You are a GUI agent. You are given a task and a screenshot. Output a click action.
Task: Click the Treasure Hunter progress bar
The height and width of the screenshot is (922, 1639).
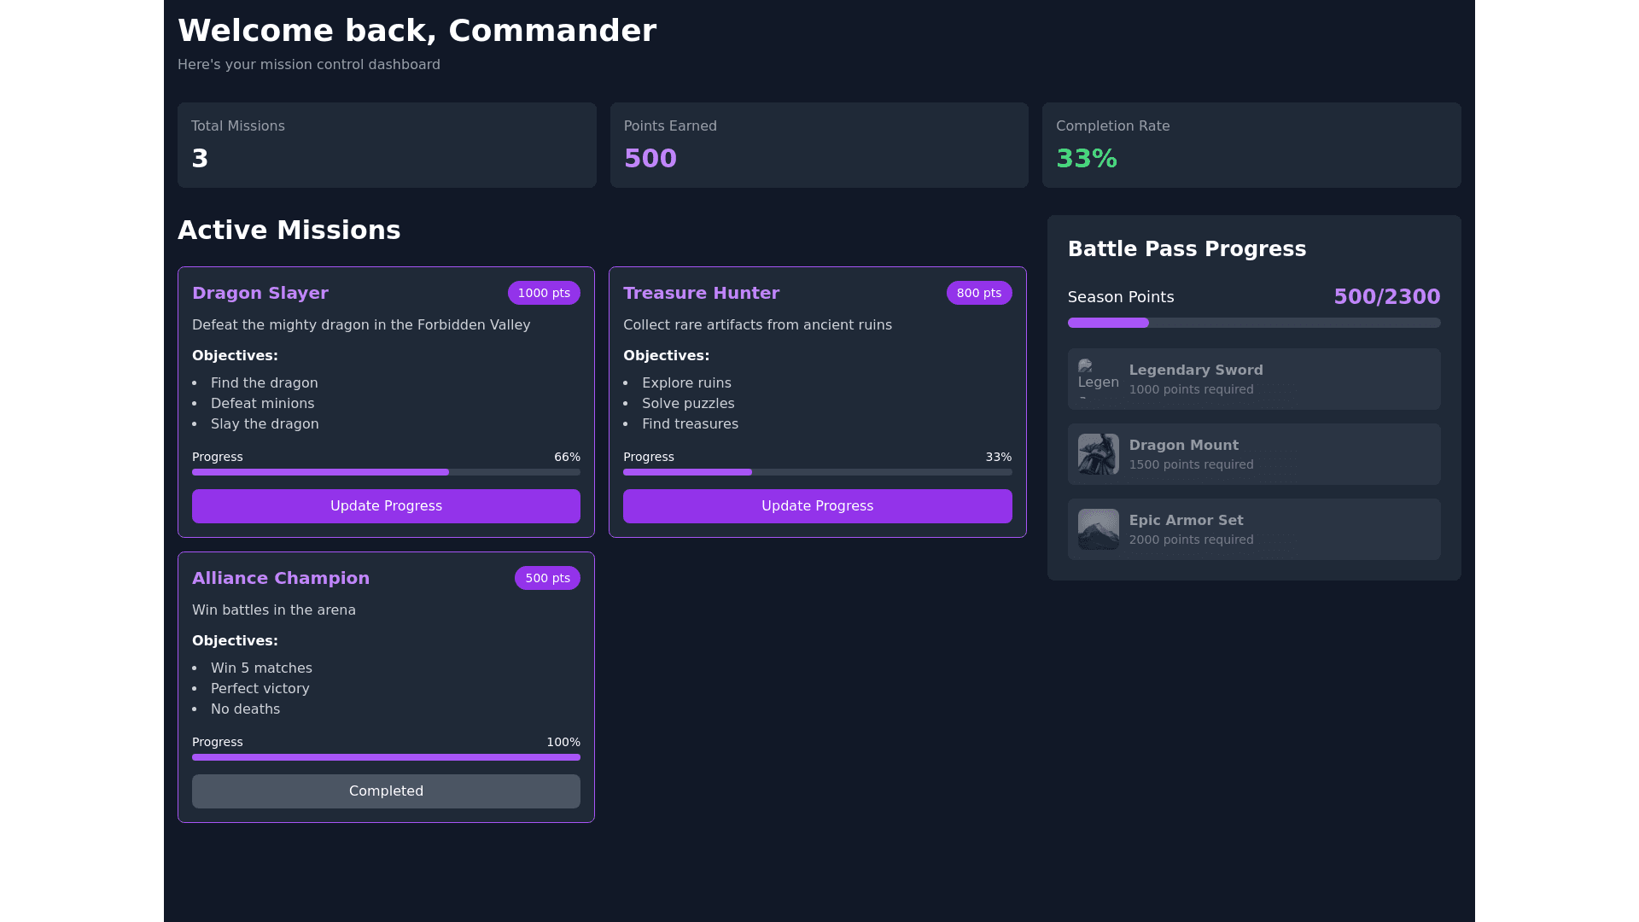[x=817, y=472]
